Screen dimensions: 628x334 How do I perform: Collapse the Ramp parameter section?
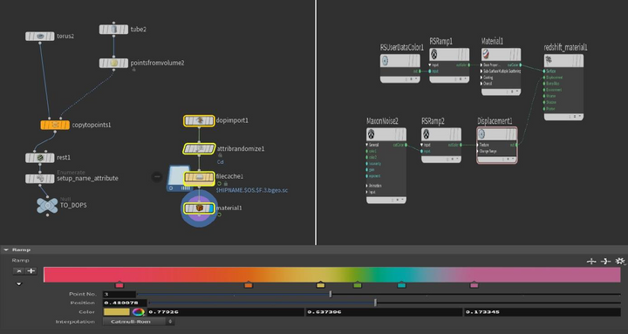pyautogui.click(x=6, y=249)
